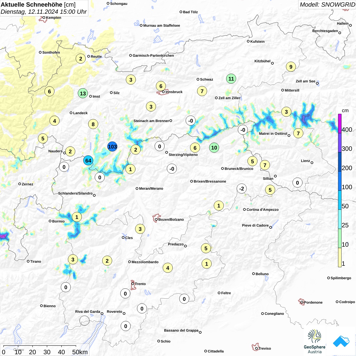Click the 'Conegliano' label
The width and height of the screenshot is (356, 356).
point(274,314)
